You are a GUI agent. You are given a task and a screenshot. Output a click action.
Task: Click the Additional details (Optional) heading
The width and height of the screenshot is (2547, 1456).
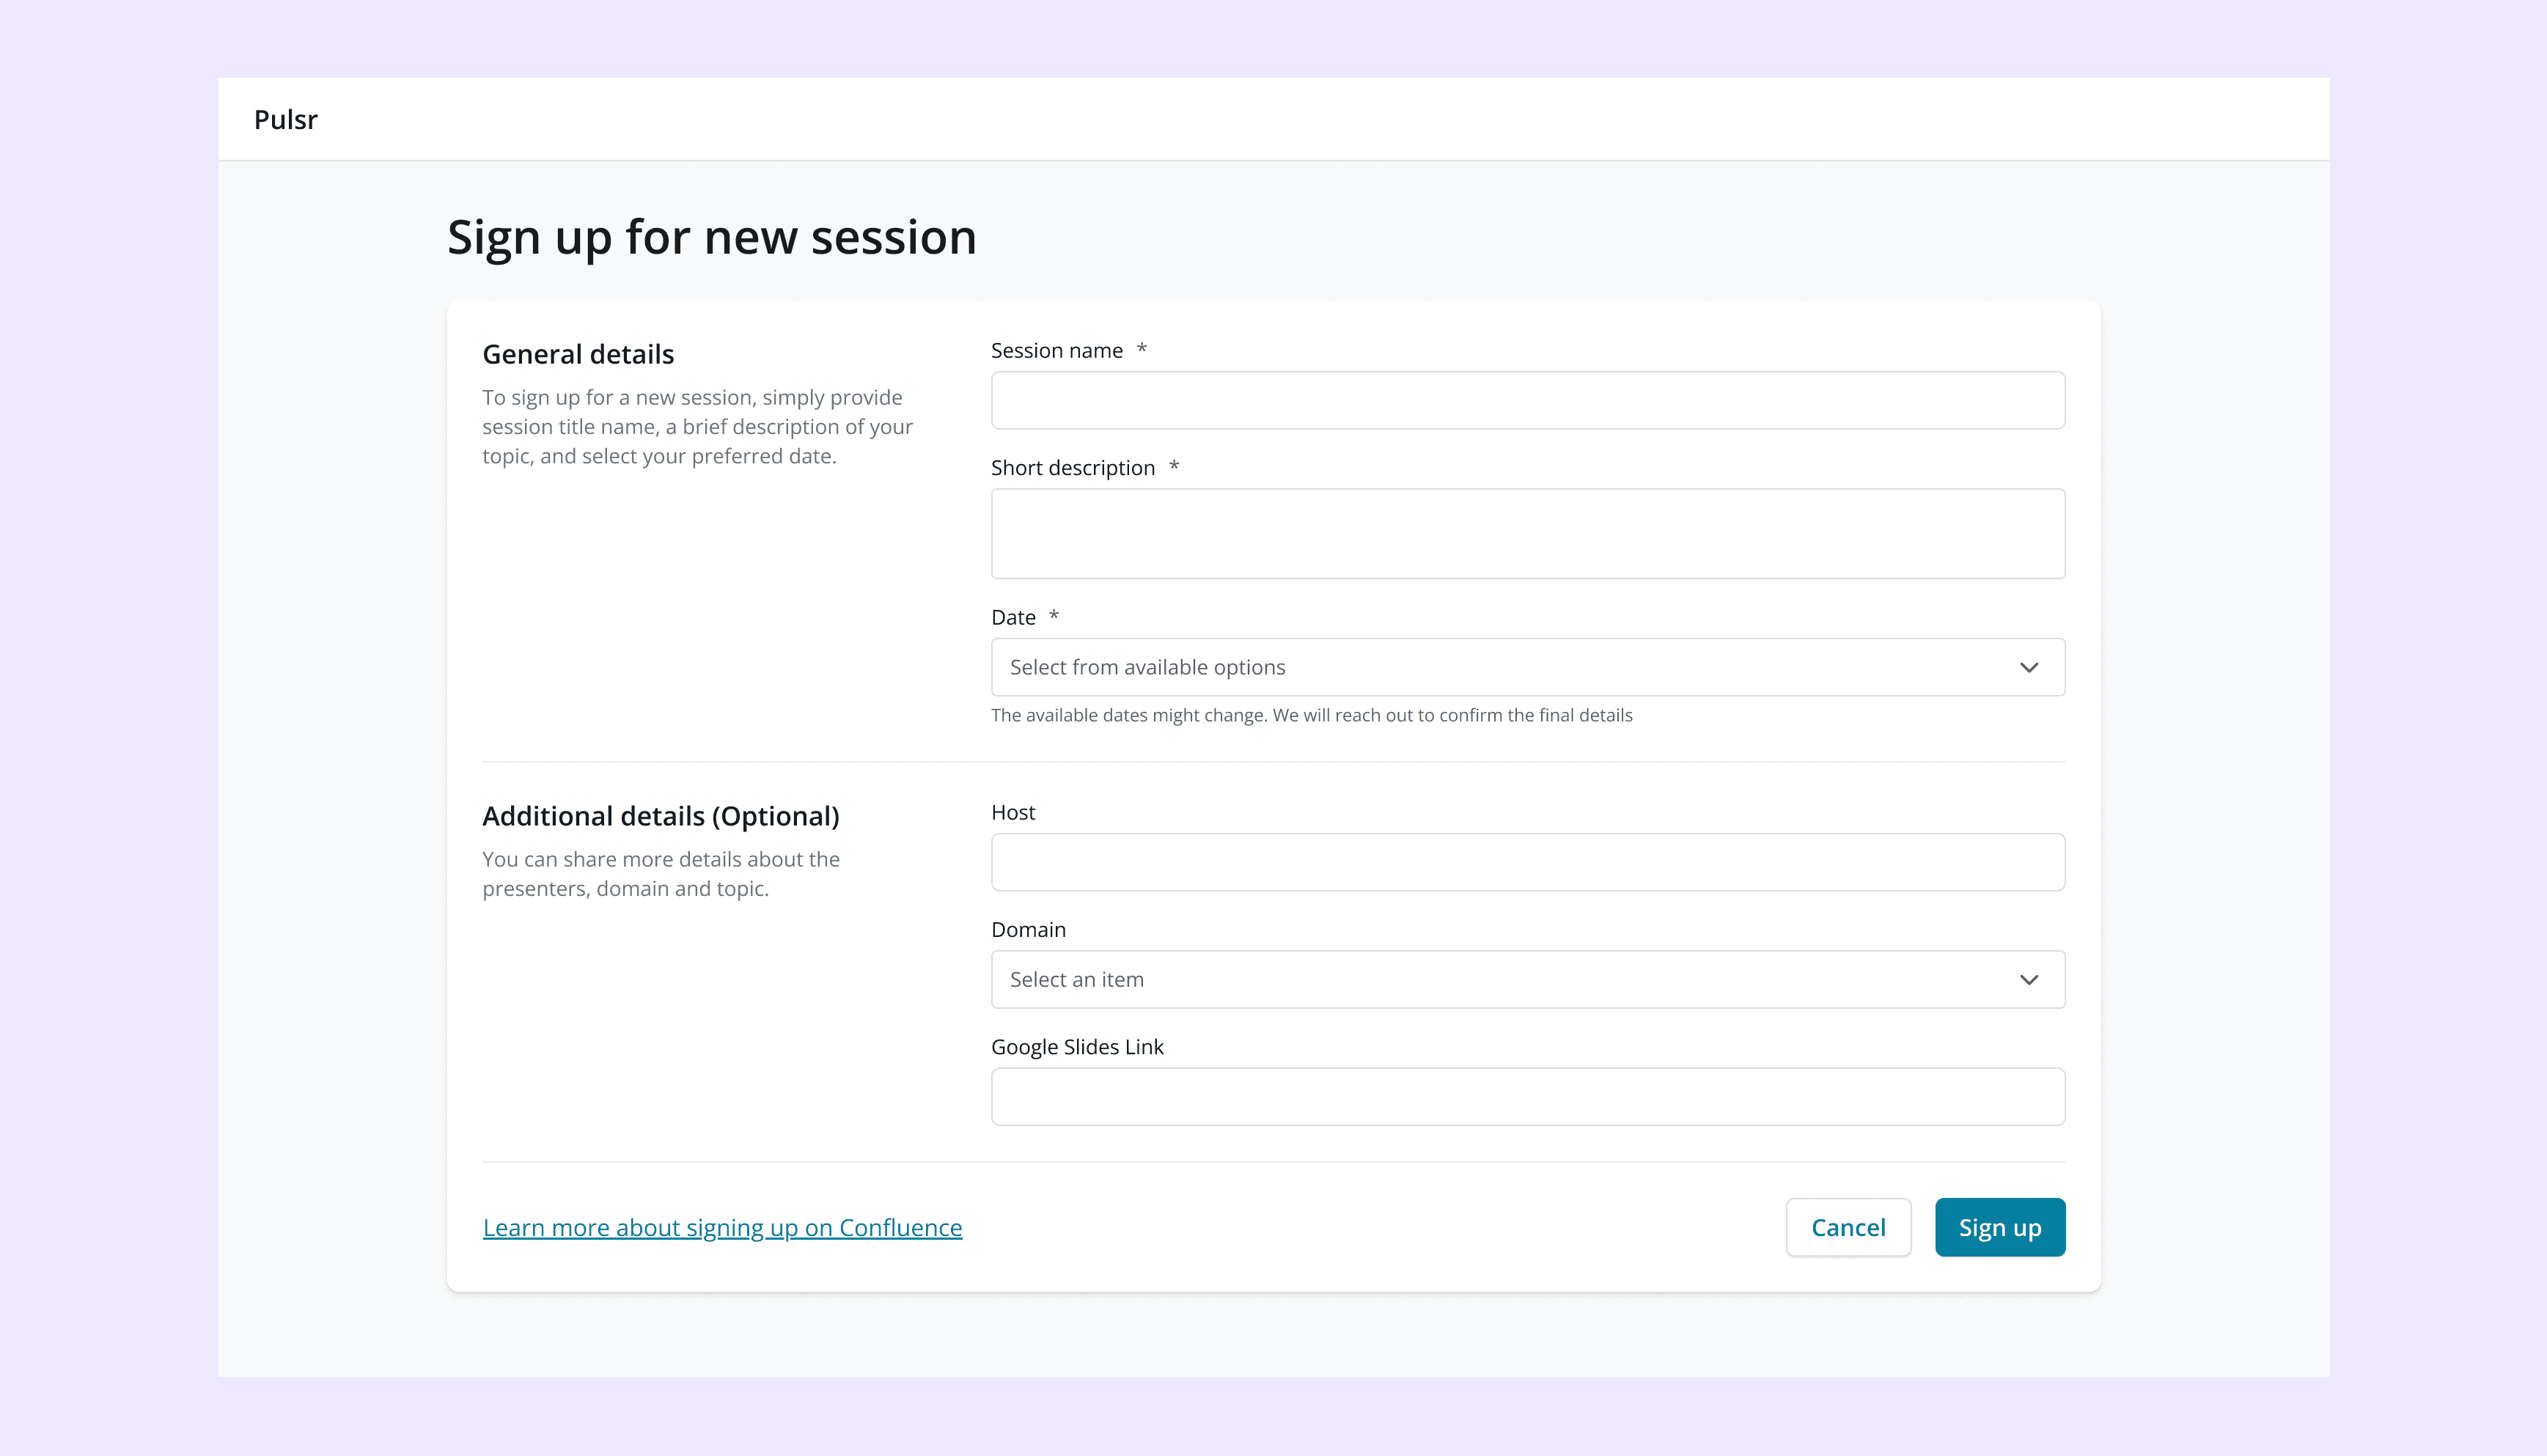660,816
